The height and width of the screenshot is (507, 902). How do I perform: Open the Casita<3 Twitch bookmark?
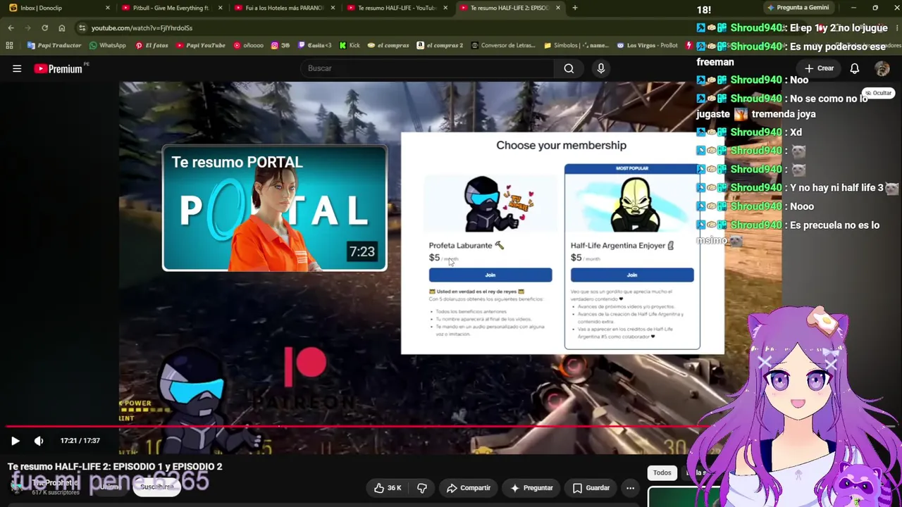click(315, 46)
